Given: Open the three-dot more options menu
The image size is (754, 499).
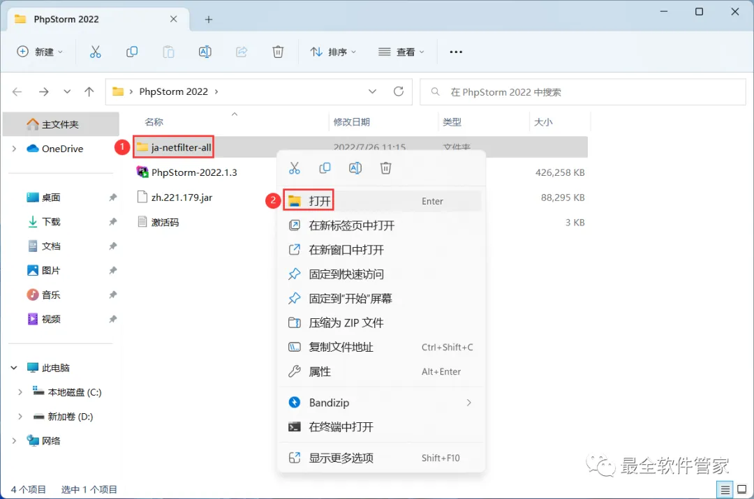Looking at the screenshot, I should (x=456, y=52).
